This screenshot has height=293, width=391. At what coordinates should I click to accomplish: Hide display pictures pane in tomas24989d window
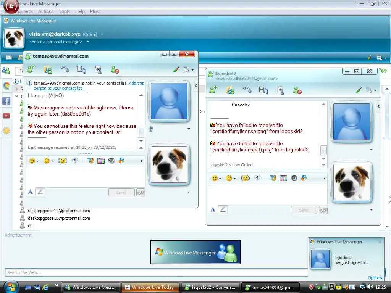(x=196, y=86)
